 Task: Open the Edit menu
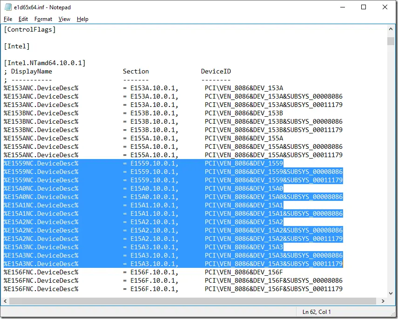coord(23,19)
